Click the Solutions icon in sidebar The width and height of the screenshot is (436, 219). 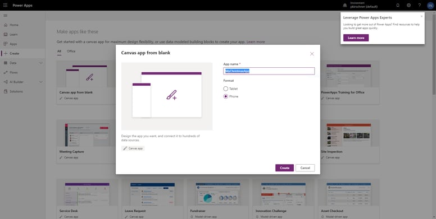click(6, 91)
